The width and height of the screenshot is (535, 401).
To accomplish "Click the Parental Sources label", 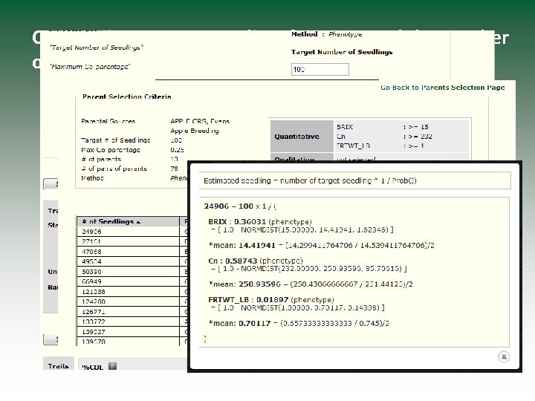I will pos(108,121).
